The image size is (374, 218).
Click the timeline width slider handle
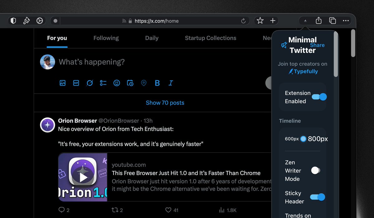[x=303, y=139]
